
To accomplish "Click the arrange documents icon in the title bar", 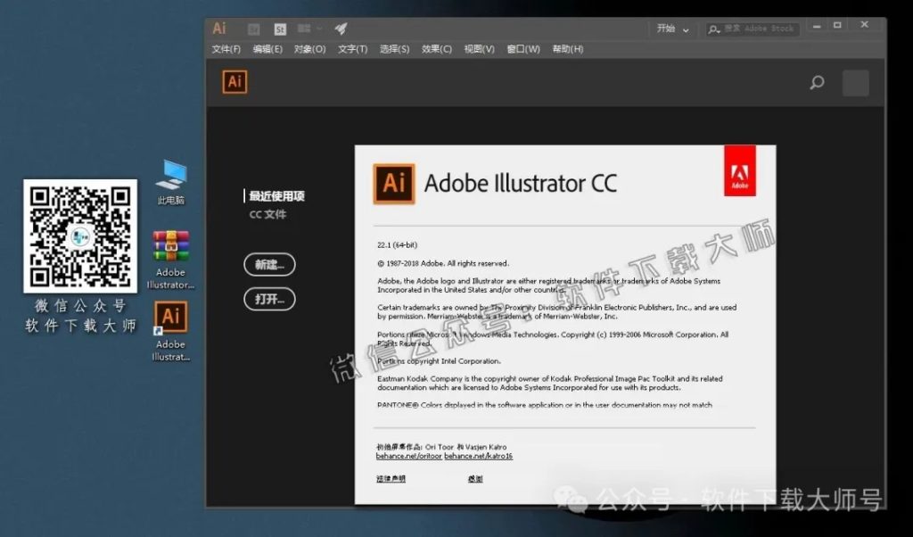I will [304, 29].
